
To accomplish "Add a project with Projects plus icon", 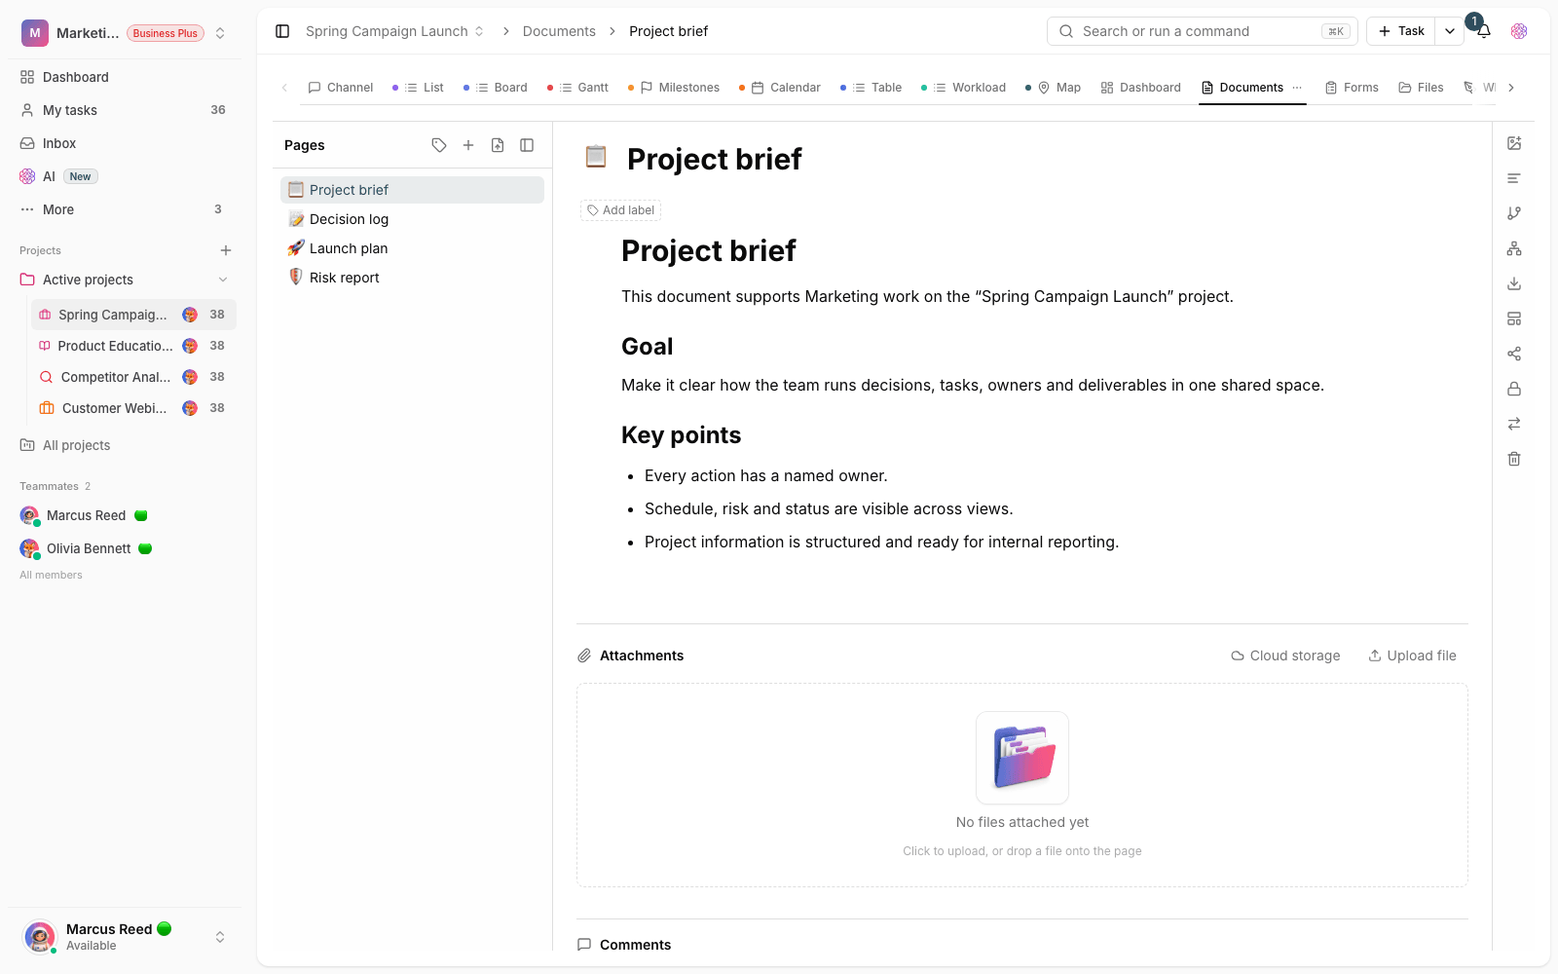I will [x=226, y=250].
